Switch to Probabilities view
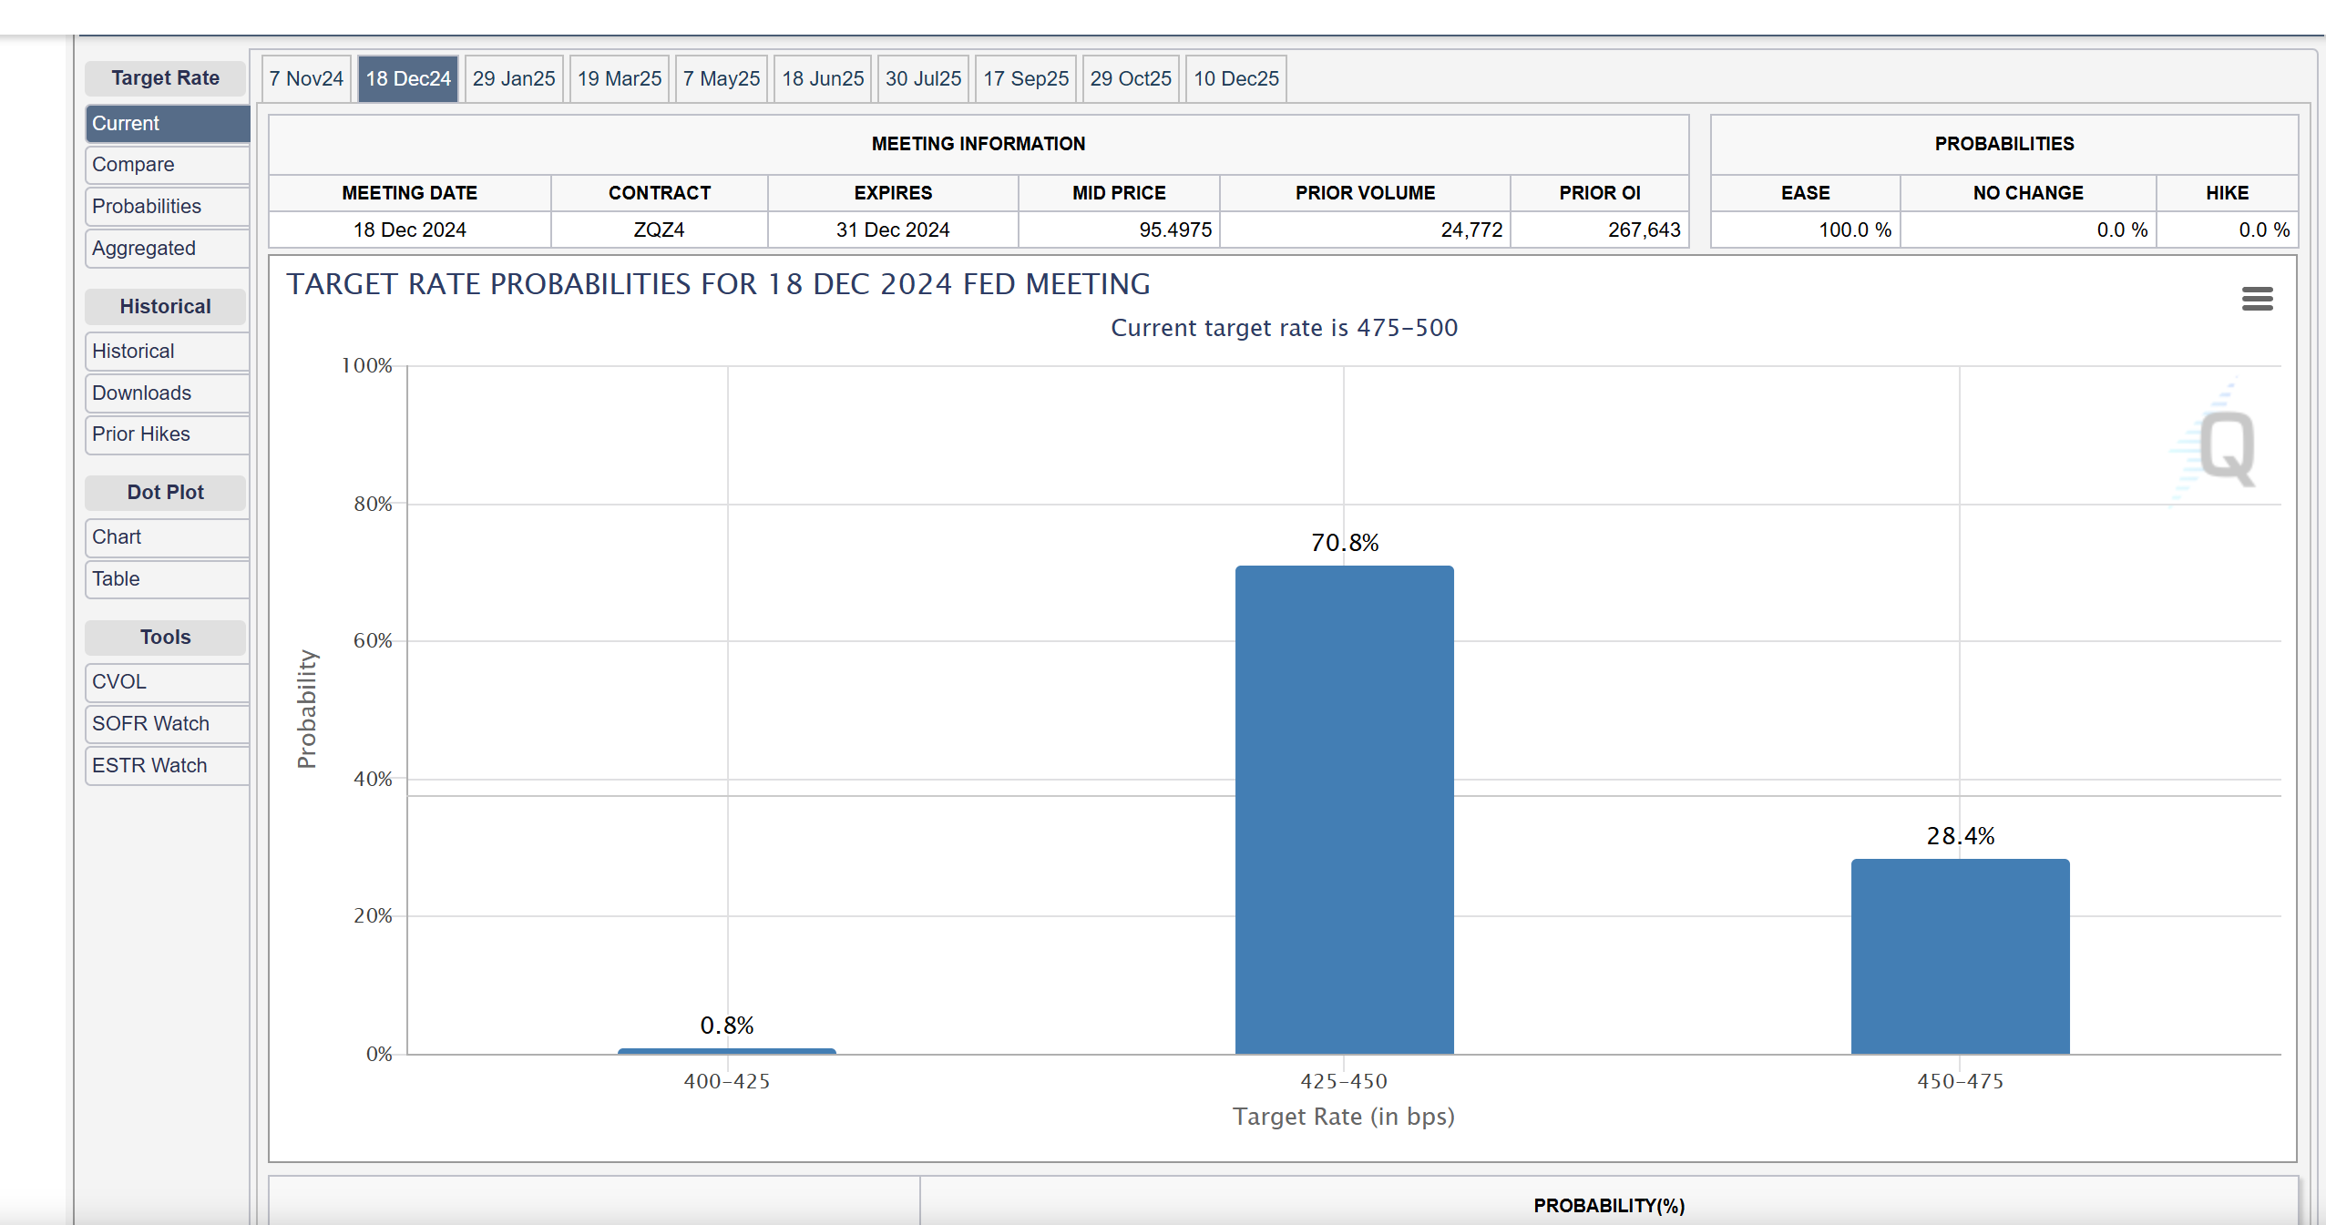This screenshot has height=1225, width=2326. [146, 206]
